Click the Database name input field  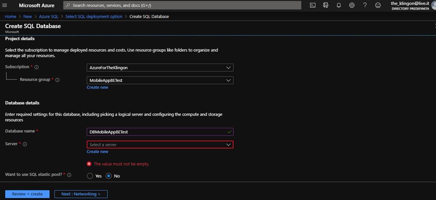click(x=160, y=132)
